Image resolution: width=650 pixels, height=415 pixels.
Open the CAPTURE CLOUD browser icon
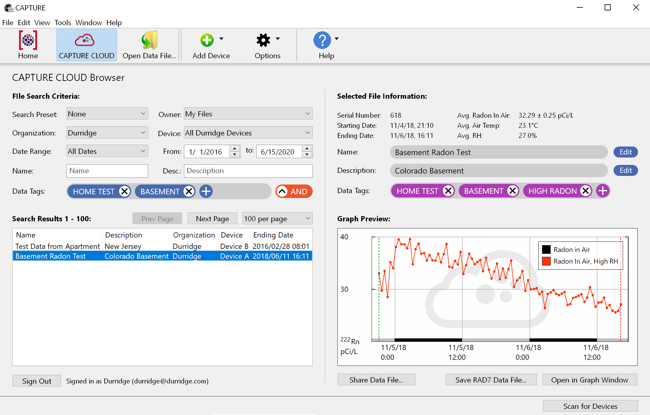click(x=85, y=40)
